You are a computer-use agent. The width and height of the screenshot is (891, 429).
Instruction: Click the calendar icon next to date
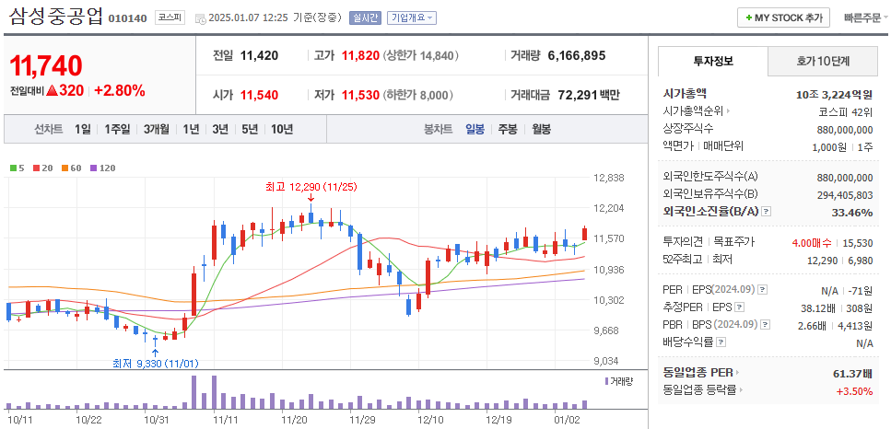[201, 18]
